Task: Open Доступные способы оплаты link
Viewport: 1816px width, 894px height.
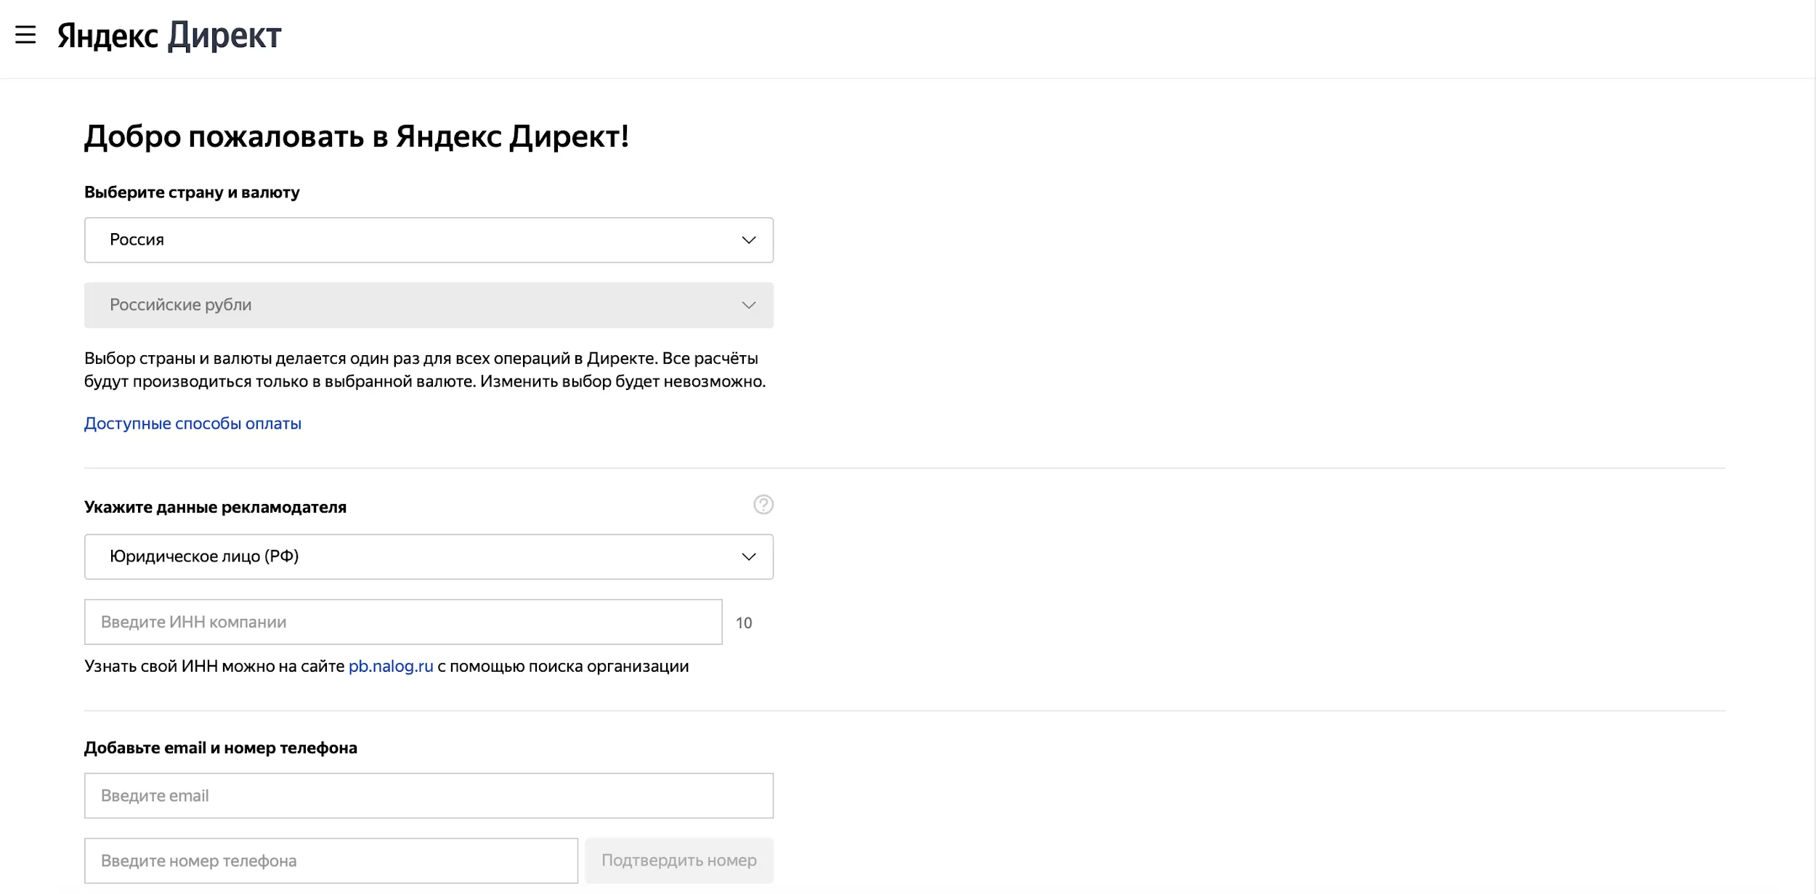Action: 192,423
